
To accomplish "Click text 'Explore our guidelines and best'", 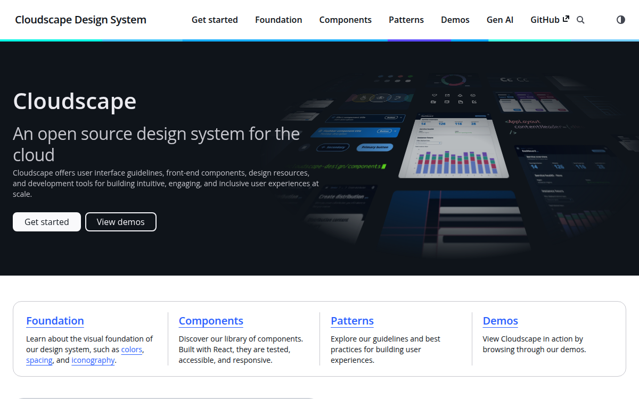I will [386, 339].
